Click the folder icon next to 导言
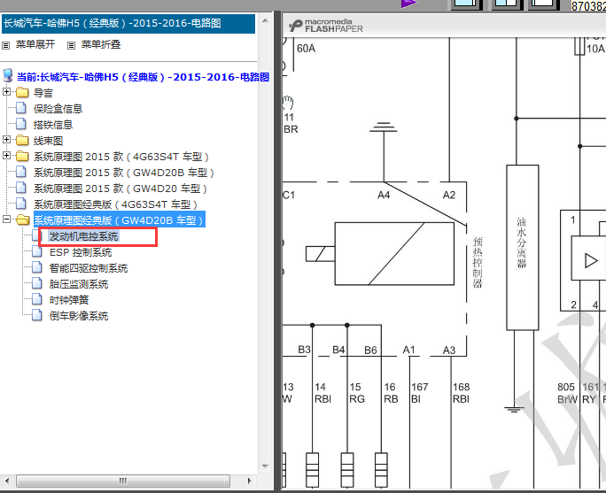Viewport: 606px width, 493px height. click(22, 93)
